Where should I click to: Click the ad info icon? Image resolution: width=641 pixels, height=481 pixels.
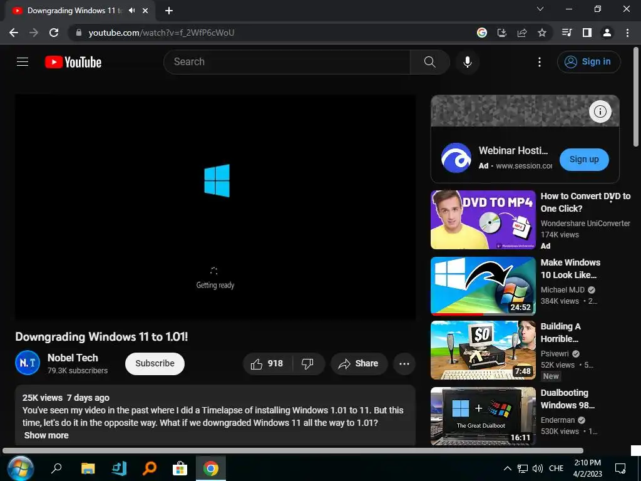(x=600, y=111)
